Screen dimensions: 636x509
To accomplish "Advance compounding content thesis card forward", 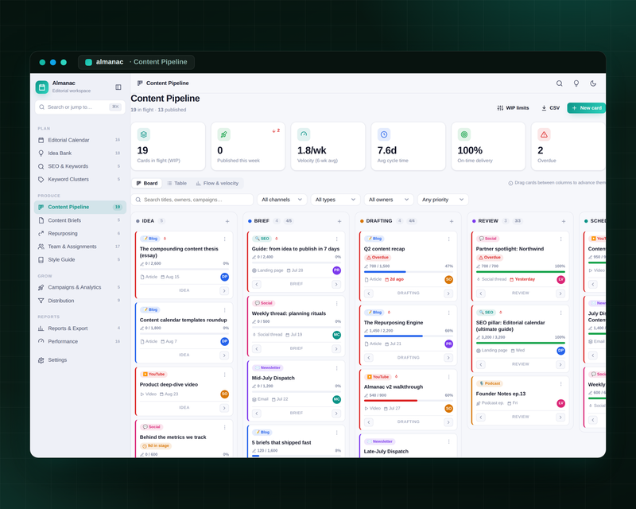I will [x=224, y=290].
